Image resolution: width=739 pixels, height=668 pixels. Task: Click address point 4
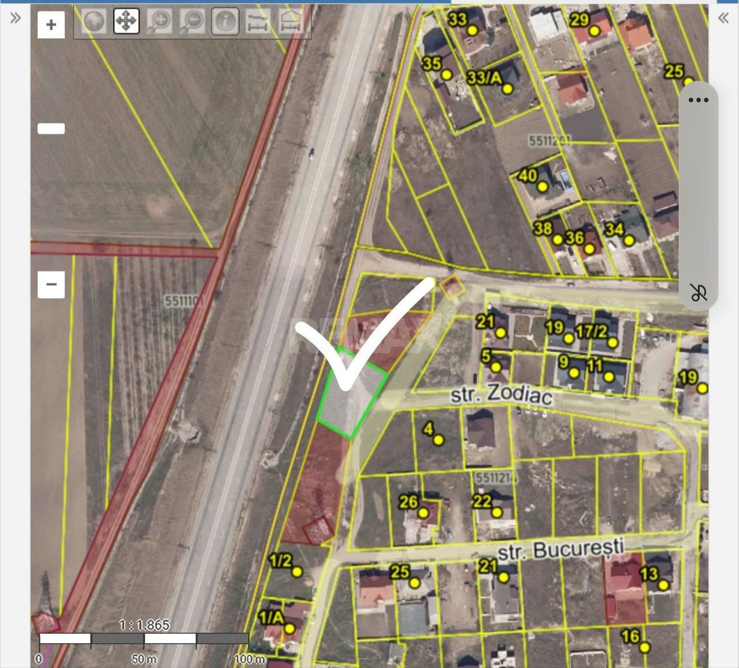438,440
